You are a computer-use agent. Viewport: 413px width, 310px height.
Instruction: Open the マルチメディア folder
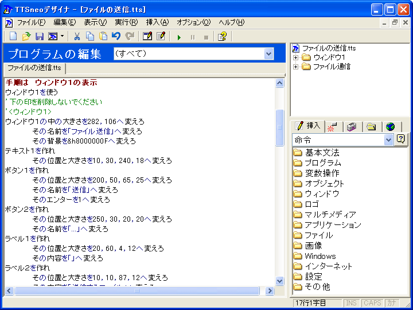point(325,214)
